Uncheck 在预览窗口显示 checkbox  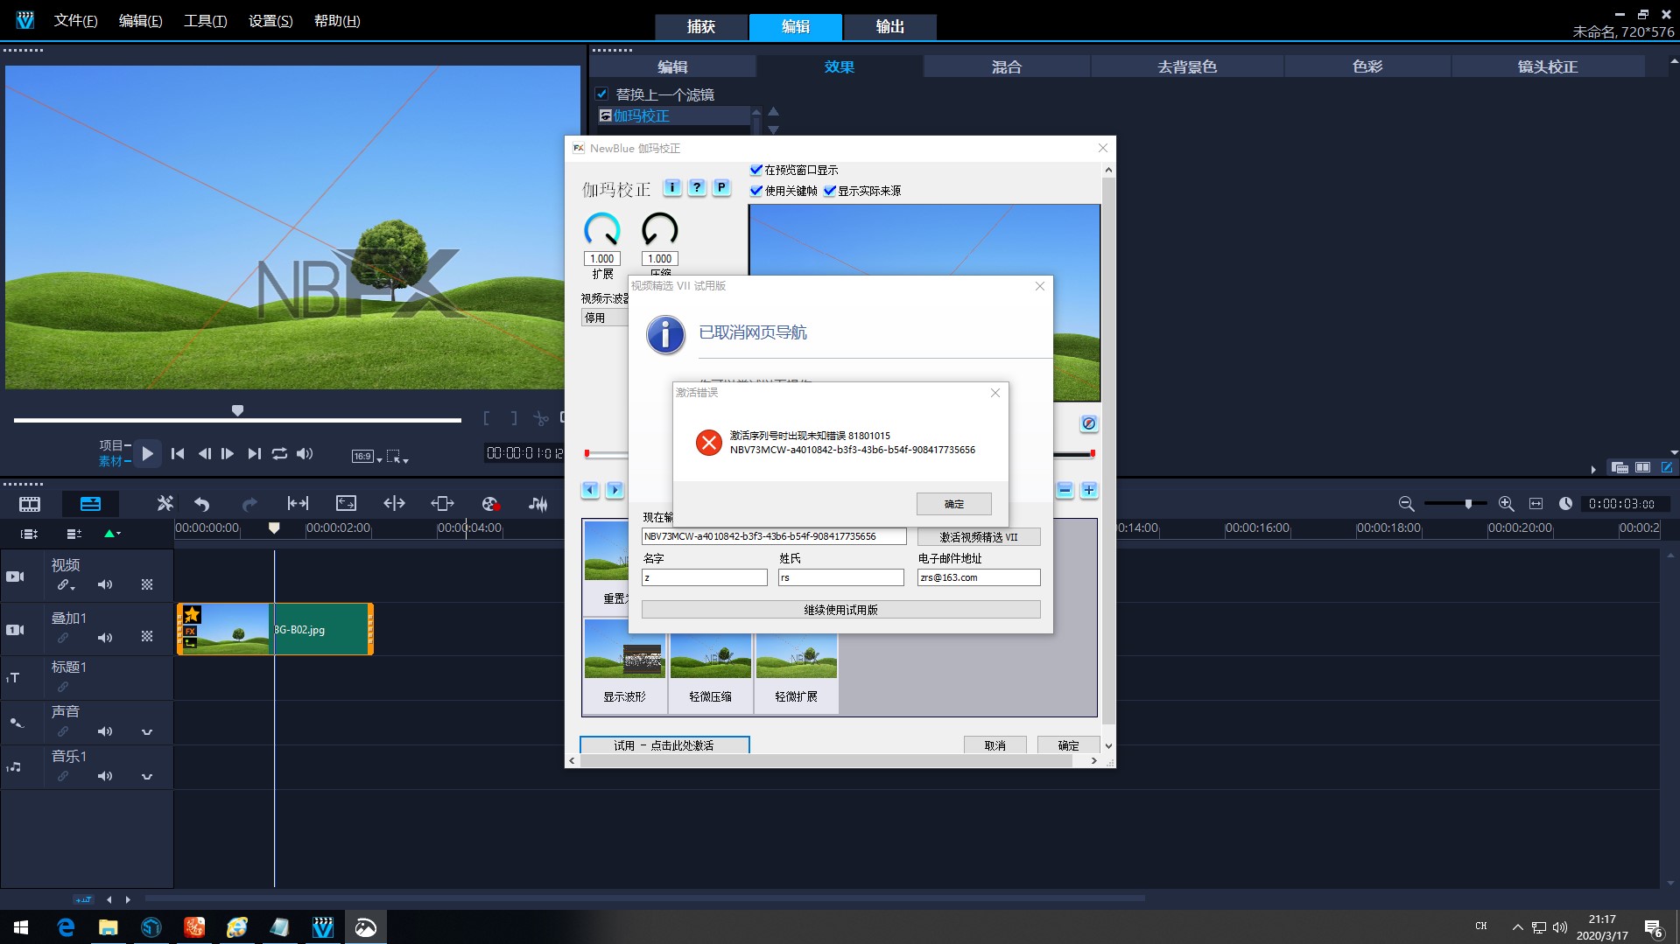(756, 170)
